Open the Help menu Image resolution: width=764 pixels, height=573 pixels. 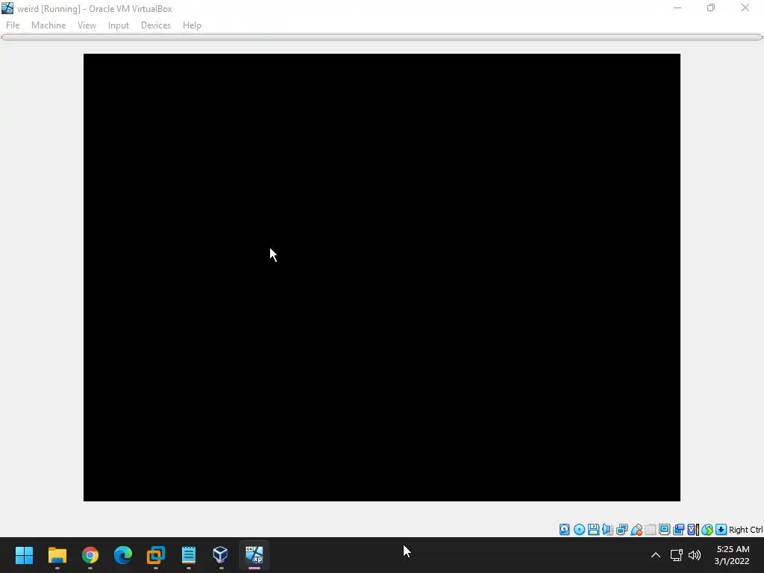pyautogui.click(x=192, y=25)
